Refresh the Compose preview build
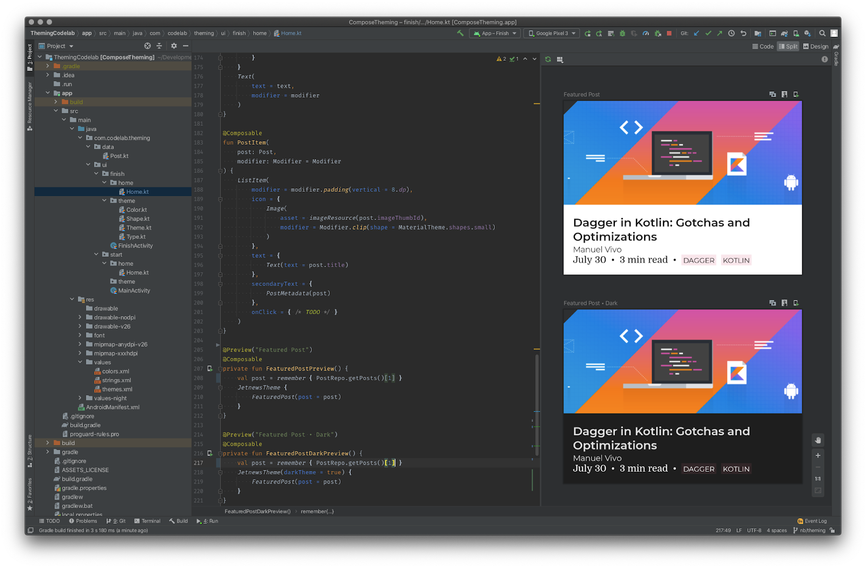This screenshot has width=866, height=568. pos(548,60)
